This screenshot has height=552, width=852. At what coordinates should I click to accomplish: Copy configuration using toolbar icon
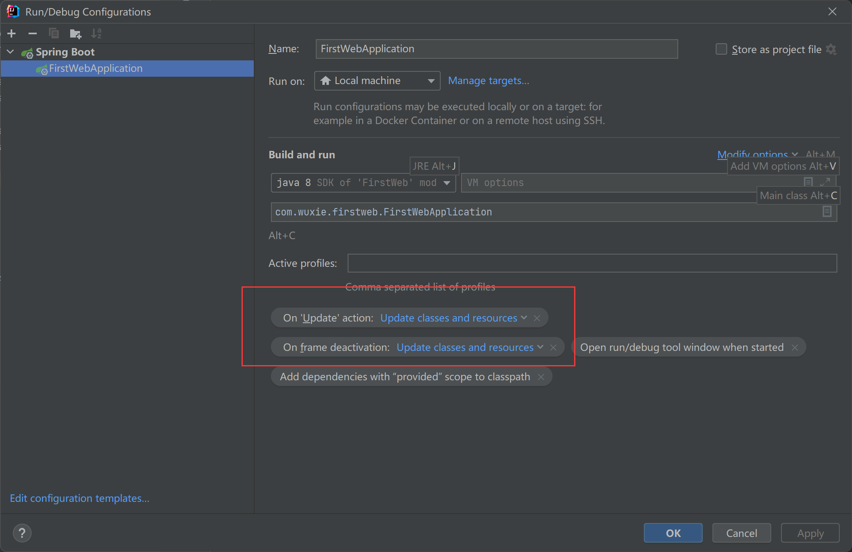click(x=54, y=33)
